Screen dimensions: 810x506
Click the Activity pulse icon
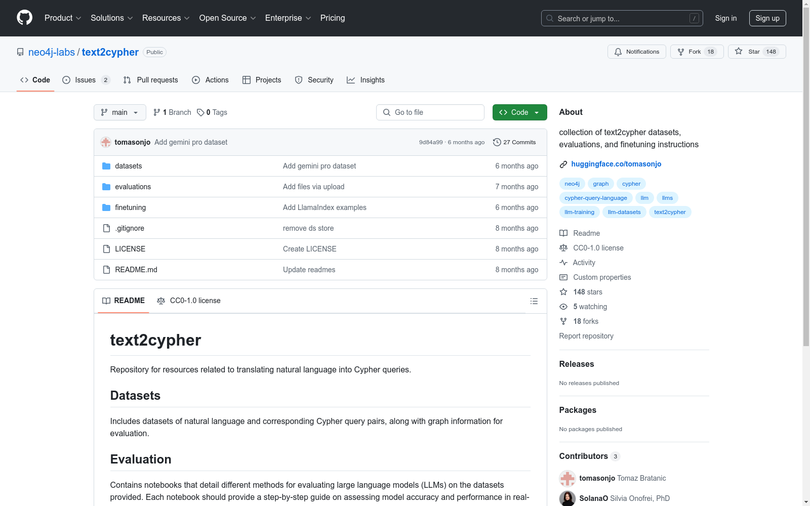point(563,263)
